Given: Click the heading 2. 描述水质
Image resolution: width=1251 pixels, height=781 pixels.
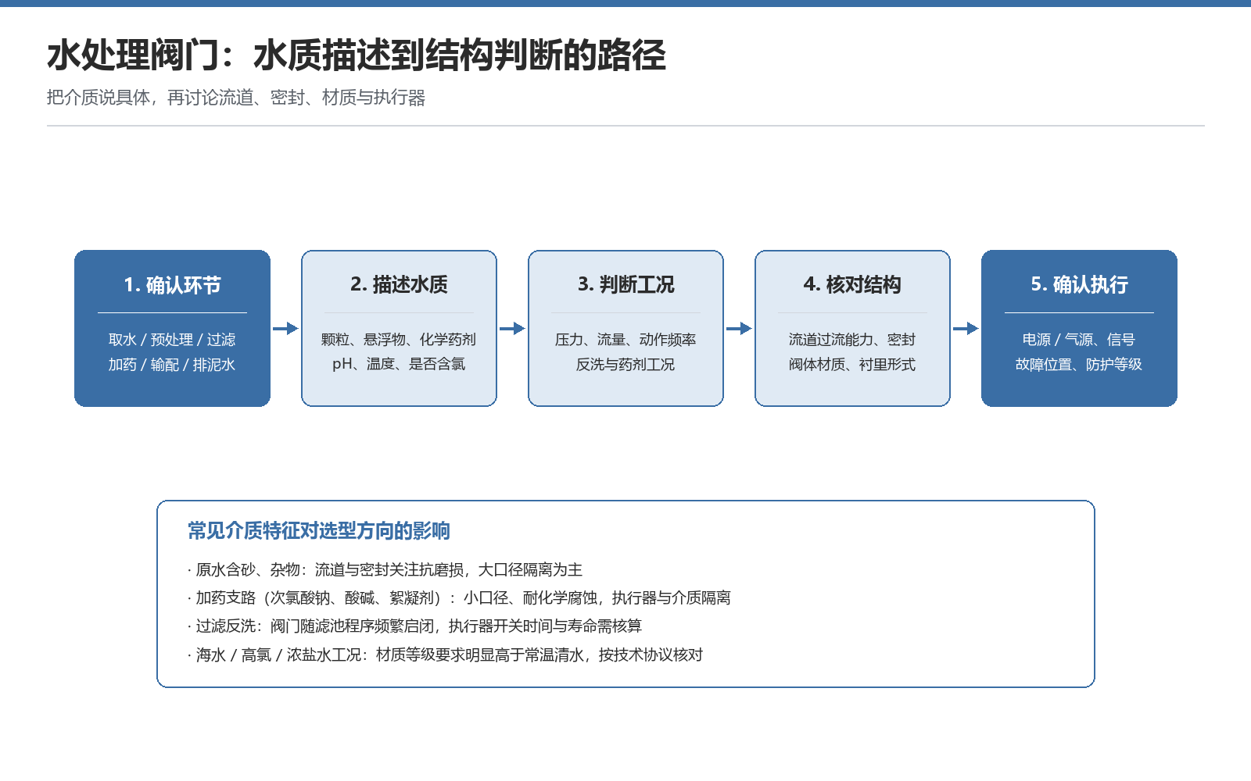Looking at the screenshot, I should [x=399, y=285].
